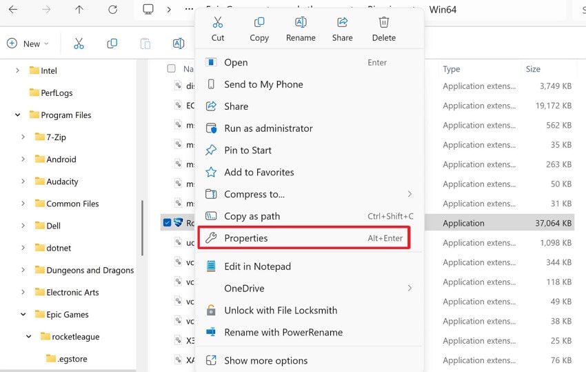Click the shield icon beside Run as administrator
The width and height of the screenshot is (586, 372).
click(x=211, y=128)
